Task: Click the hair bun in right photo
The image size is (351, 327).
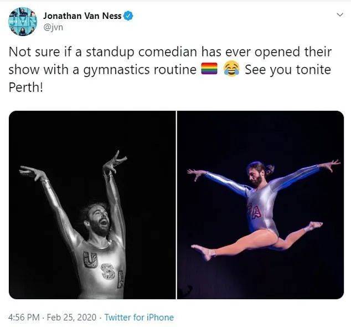Action: point(270,169)
